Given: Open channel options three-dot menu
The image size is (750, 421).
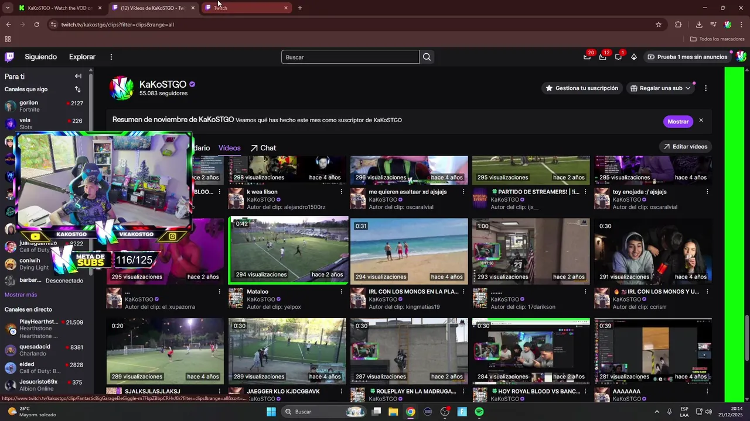Looking at the screenshot, I should coord(705,88).
